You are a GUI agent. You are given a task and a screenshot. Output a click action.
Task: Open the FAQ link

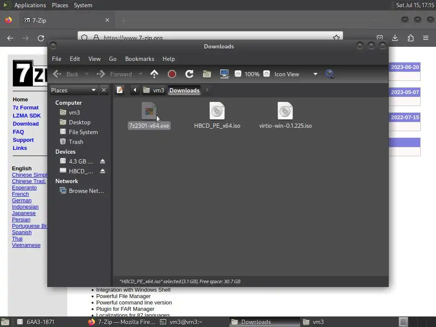pos(18,132)
